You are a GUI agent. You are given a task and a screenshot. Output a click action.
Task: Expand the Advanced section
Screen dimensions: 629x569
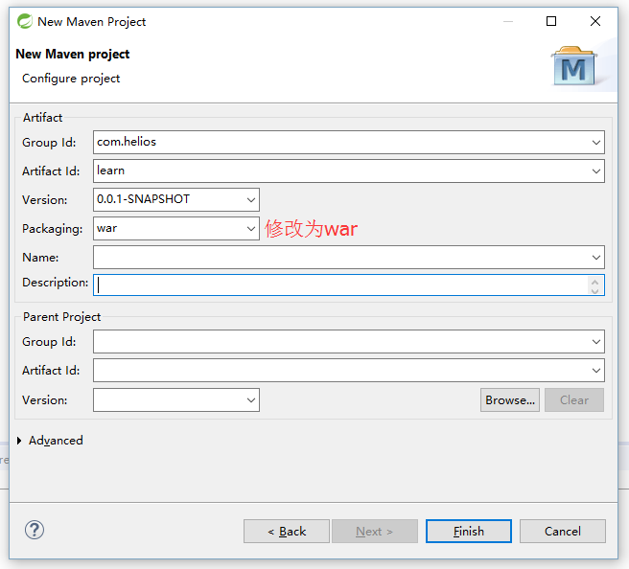(19, 441)
